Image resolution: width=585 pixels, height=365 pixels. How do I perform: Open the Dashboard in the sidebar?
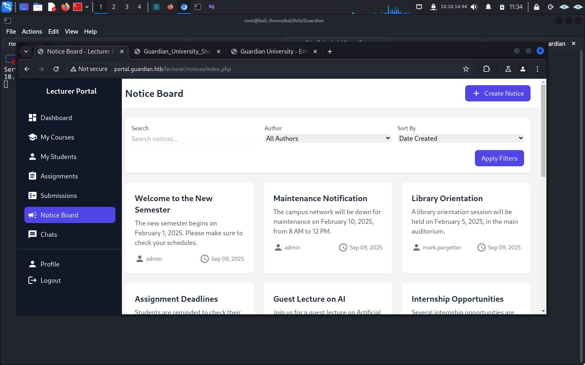[x=70, y=118]
